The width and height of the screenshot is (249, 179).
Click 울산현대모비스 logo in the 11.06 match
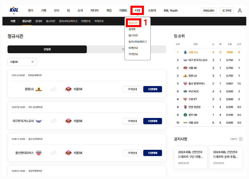pyautogui.click(x=39, y=153)
